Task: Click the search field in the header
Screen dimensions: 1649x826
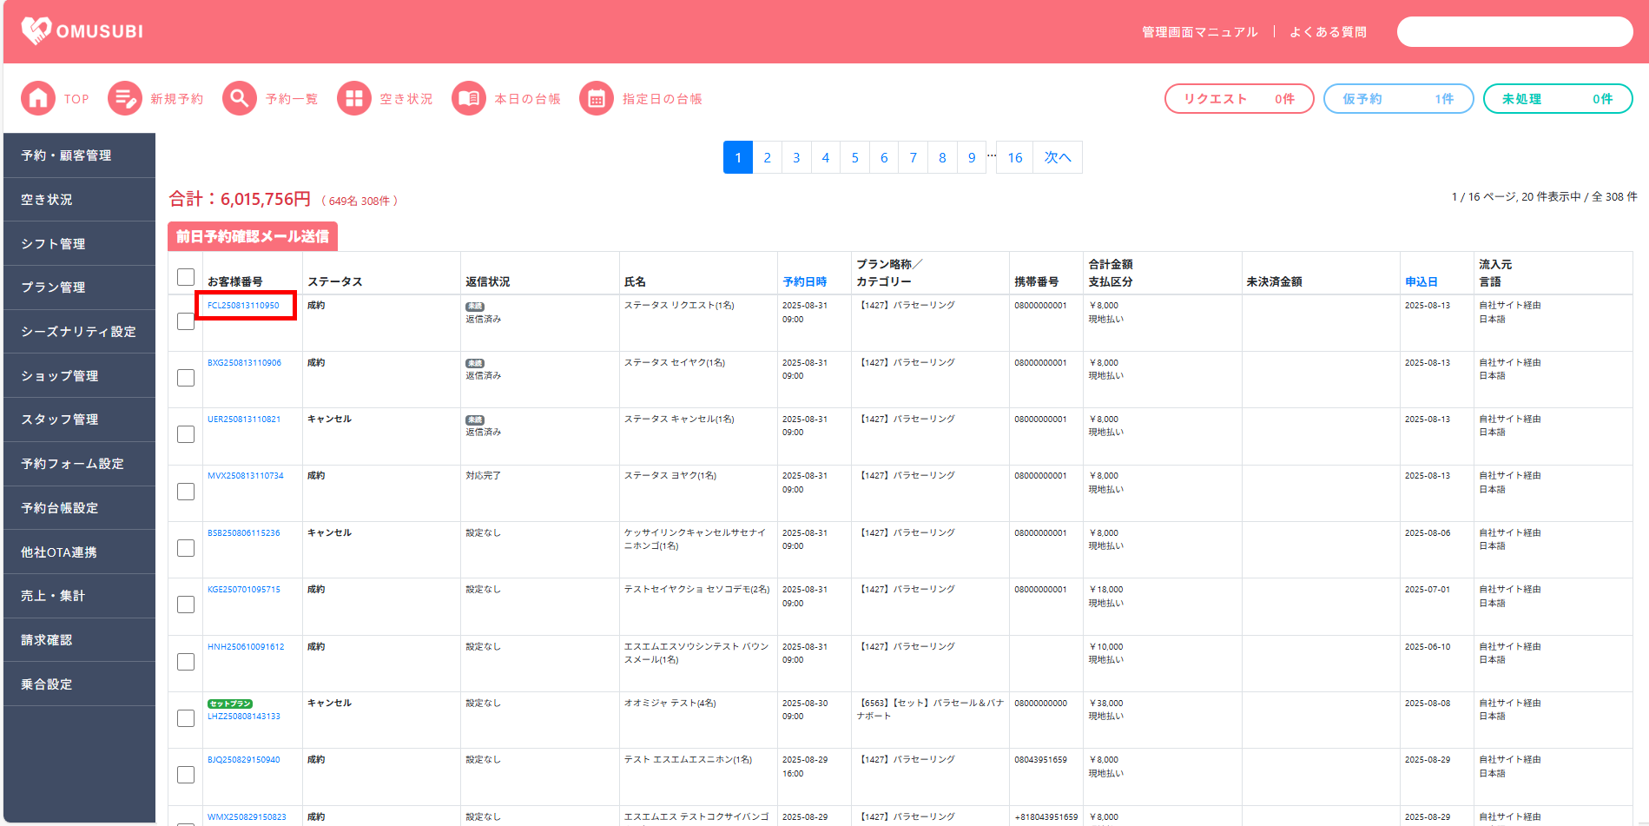Action: coord(1514,32)
